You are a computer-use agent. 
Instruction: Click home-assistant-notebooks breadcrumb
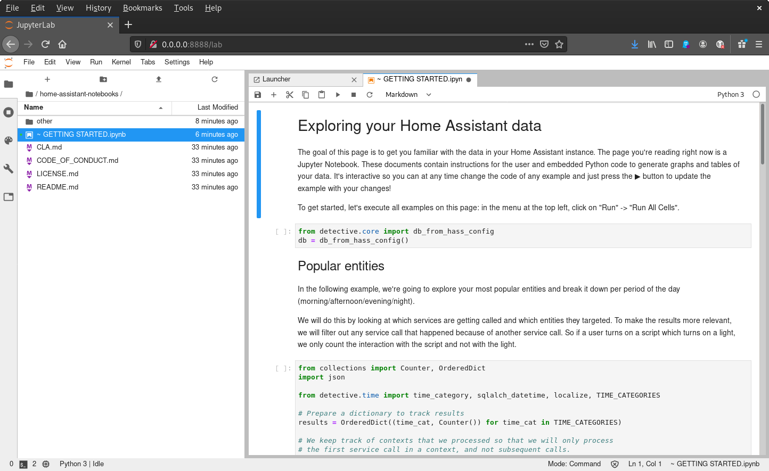(x=79, y=94)
